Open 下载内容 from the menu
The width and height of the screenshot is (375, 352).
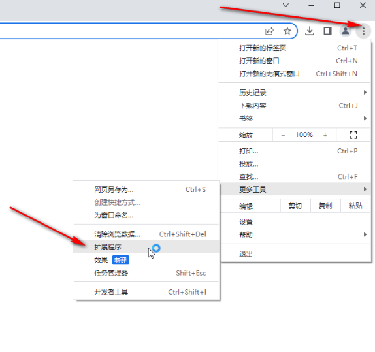295,106
